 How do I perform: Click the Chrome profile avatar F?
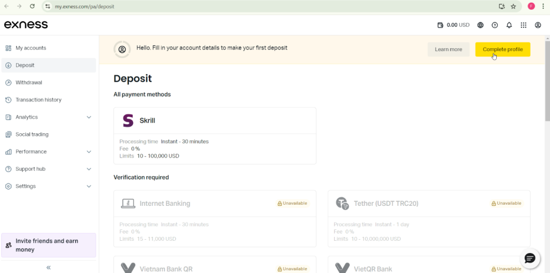(531, 6)
